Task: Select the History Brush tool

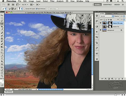Action: 2,41
